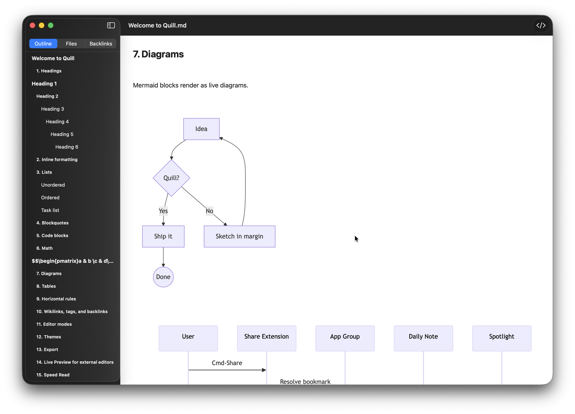575x414 pixels.
Task: Navigate to 2. Inline formatting section
Action: coord(57,160)
